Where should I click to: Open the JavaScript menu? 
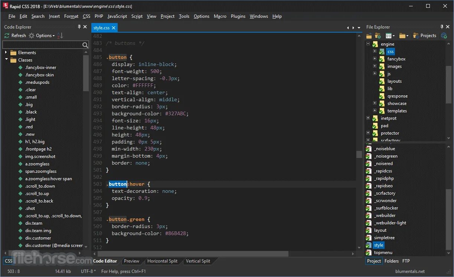pyautogui.click(x=117, y=16)
